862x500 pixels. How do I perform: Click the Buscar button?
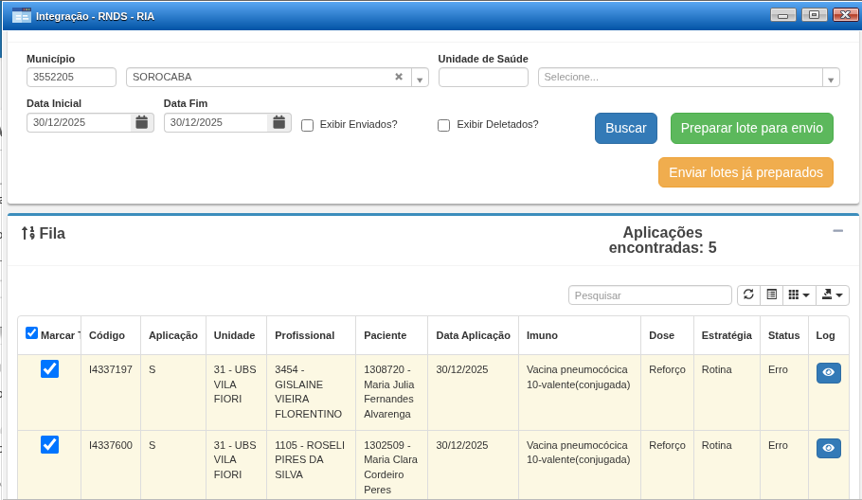625,128
